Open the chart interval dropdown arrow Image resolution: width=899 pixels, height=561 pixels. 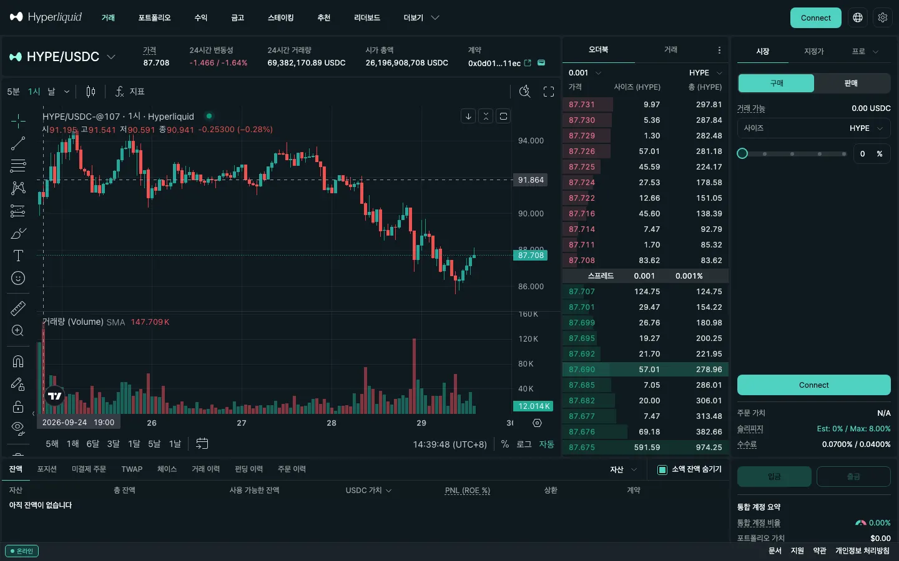coord(67,92)
